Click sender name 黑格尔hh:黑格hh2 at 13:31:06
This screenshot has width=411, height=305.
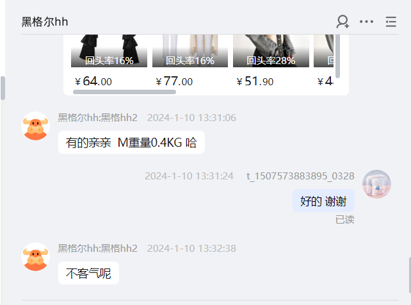97,118
